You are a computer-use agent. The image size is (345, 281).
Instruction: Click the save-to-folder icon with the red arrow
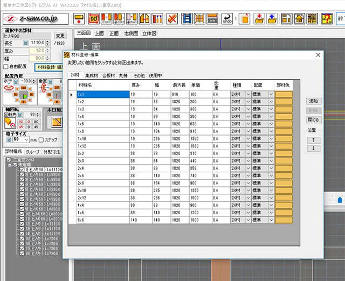click(259, 19)
